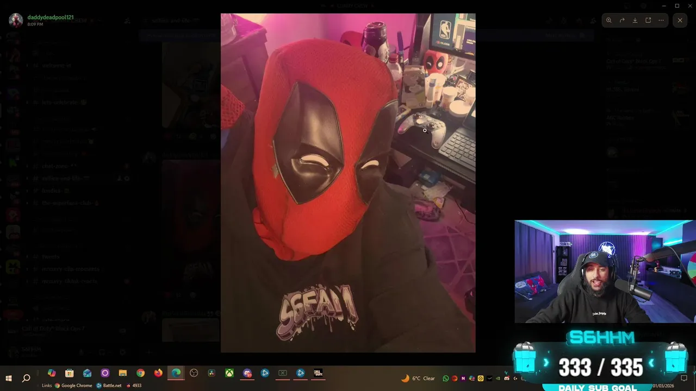Open the three-dot more options menu

[661, 20]
